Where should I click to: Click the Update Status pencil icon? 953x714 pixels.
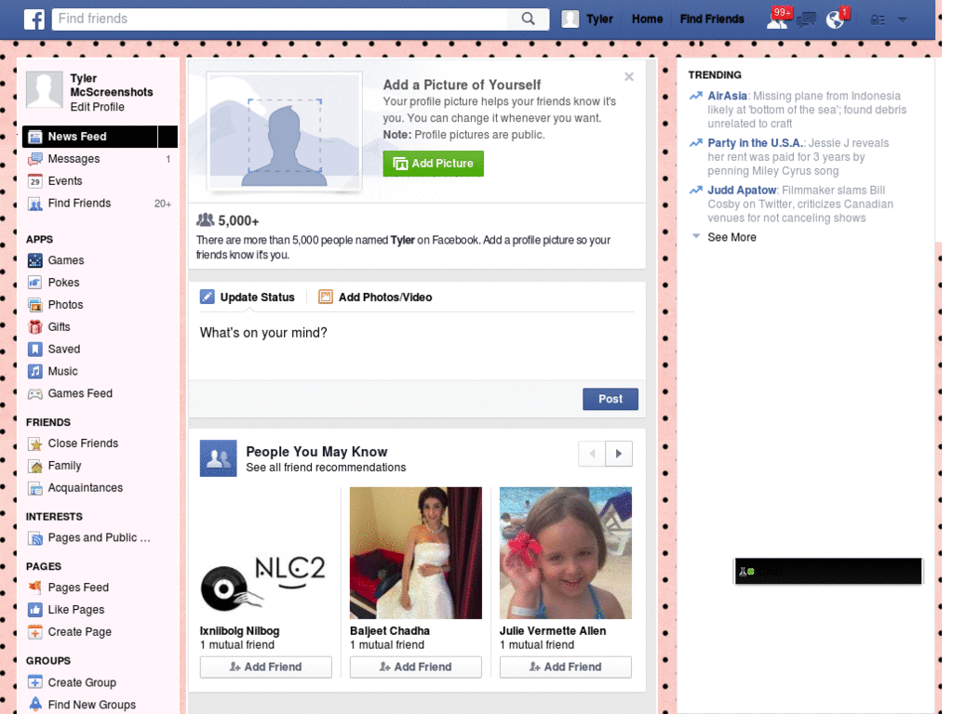click(x=208, y=297)
